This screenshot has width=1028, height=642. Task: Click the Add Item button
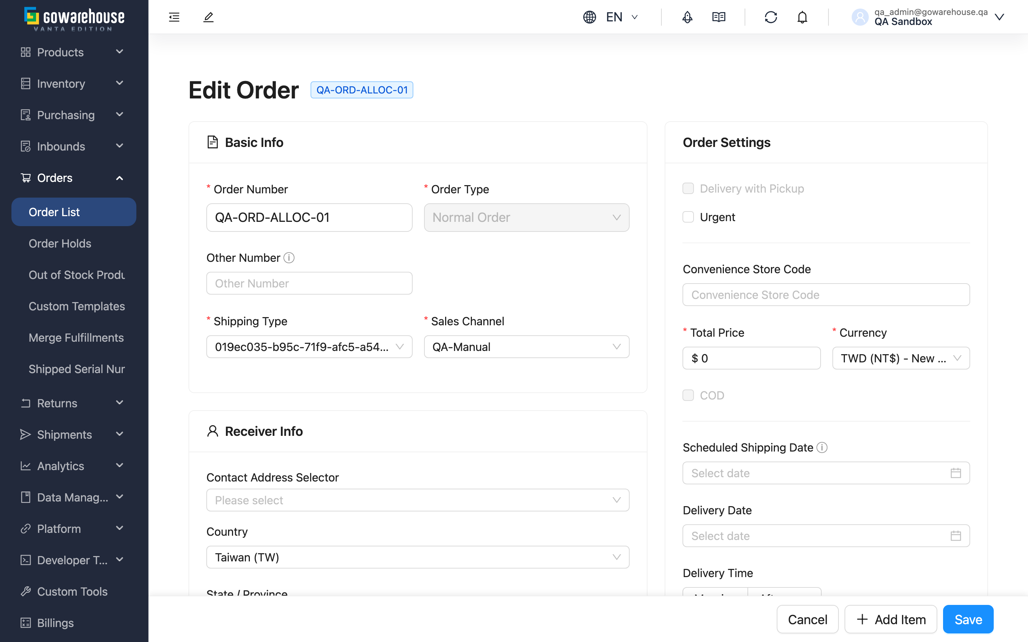tap(891, 620)
